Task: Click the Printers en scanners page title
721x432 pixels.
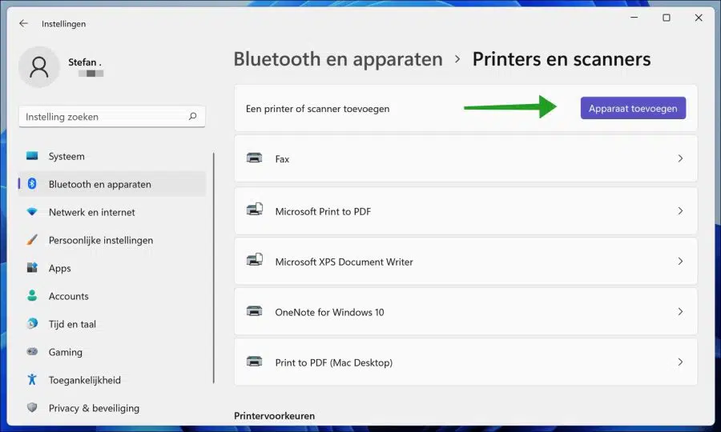Action: [562, 59]
